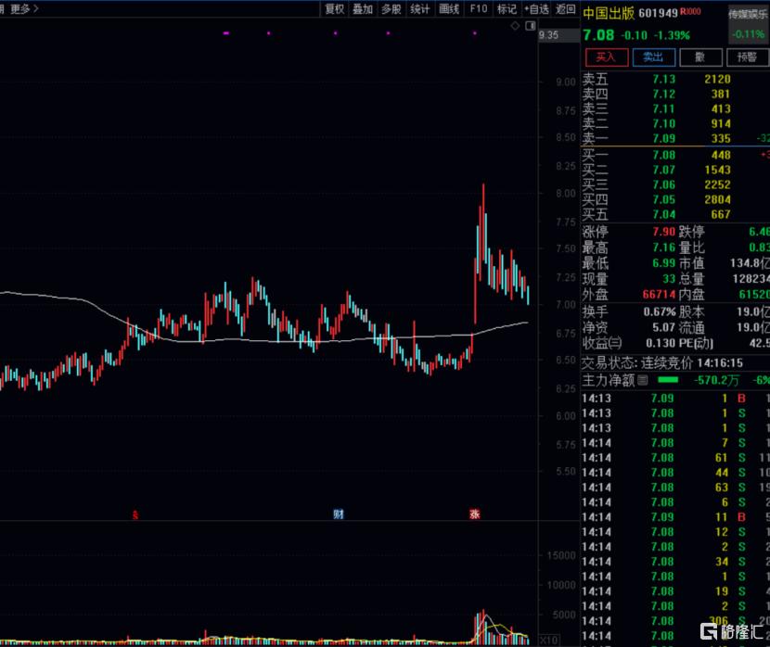
Task: Select the 14:14 tick with volume 11 B
Action: pos(674,517)
